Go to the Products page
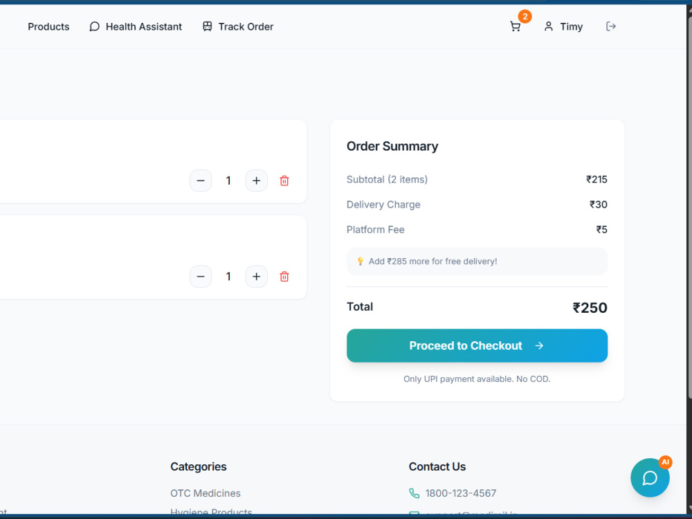 pos(48,26)
